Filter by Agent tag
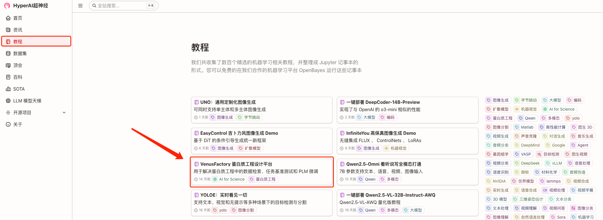The image size is (603, 220). (x=580, y=145)
